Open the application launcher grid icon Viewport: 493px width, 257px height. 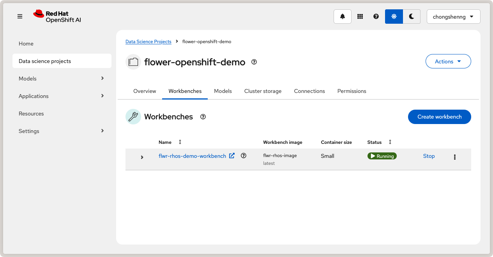pos(360,17)
